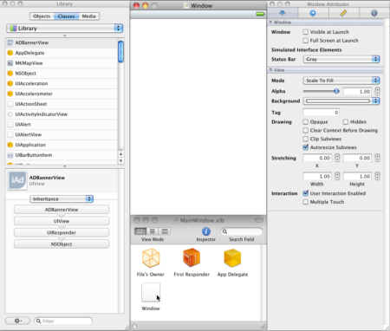Select the First Responder icon

192,257
